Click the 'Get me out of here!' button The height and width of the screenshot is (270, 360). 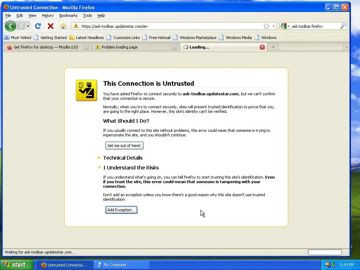[x=124, y=146]
